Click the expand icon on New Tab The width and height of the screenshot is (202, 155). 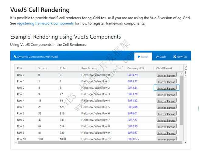[175, 57]
